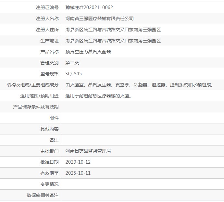The height and width of the screenshot is (202, 224).
Task: Select registration number 豫械注准20202110062
Action: (89, 7)
